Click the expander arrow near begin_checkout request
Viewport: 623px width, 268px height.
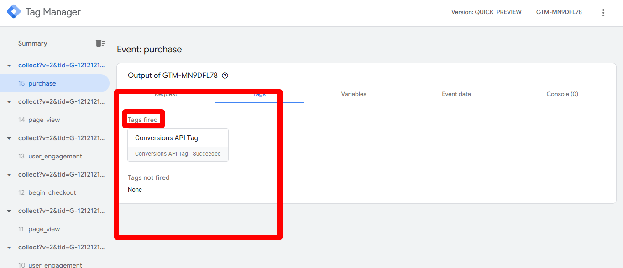9,174
